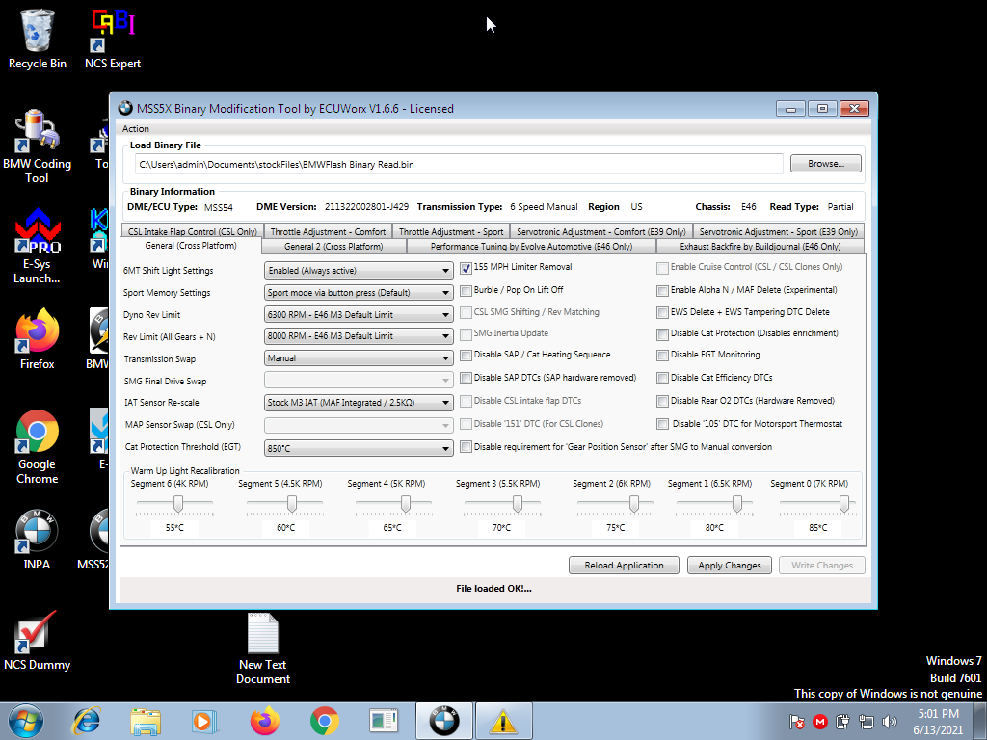The height and width of the screenshot is (740, 987).
Task: Click the Segment 6 (4K RPM) slider
Action: coord(178,504)
